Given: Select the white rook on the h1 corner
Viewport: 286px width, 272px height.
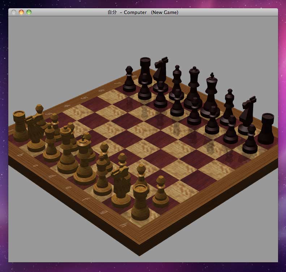Looking at the screenshot, I should pos(140,202).
